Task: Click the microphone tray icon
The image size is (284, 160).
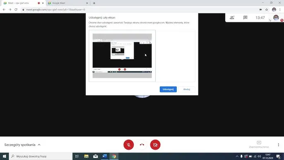Action: (x=241, y=156)
